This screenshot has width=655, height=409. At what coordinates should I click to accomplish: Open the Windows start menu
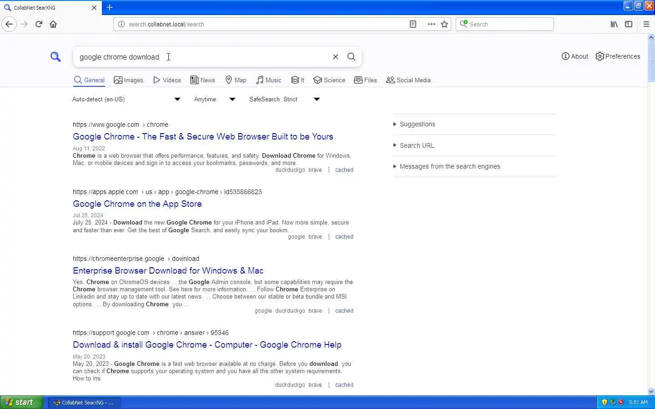tap(21, 402)
